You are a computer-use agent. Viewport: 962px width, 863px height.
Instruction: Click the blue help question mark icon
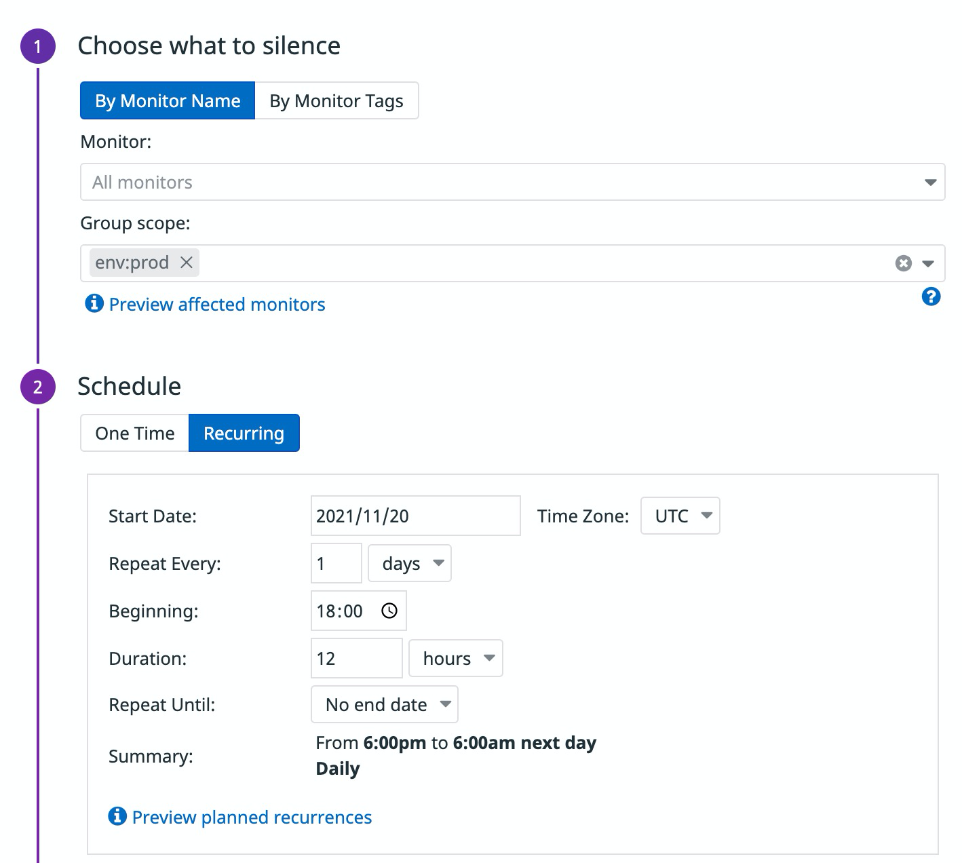931,296
